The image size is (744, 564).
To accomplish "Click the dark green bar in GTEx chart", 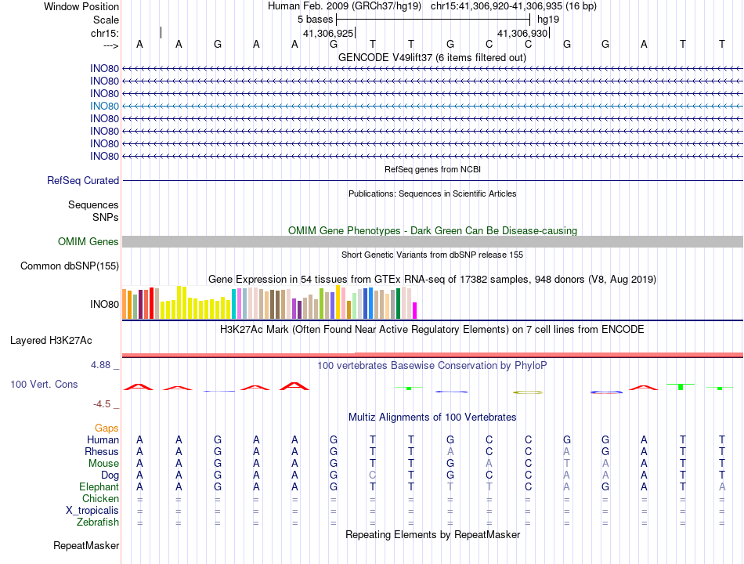I will (x=398, y=303).
